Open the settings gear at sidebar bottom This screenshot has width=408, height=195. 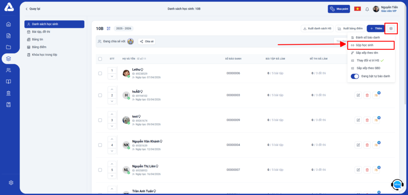[x=11, y=183]
